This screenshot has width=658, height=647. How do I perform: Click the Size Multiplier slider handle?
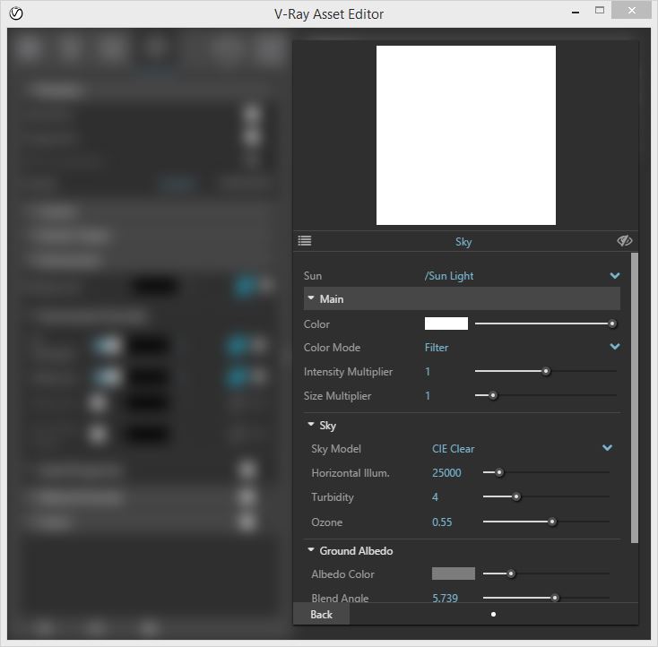coord(493,395)
